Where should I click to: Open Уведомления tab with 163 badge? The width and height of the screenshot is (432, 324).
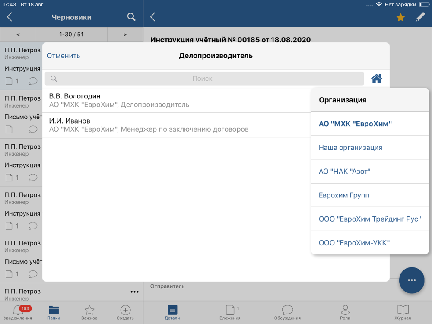(x=18, y=313)
